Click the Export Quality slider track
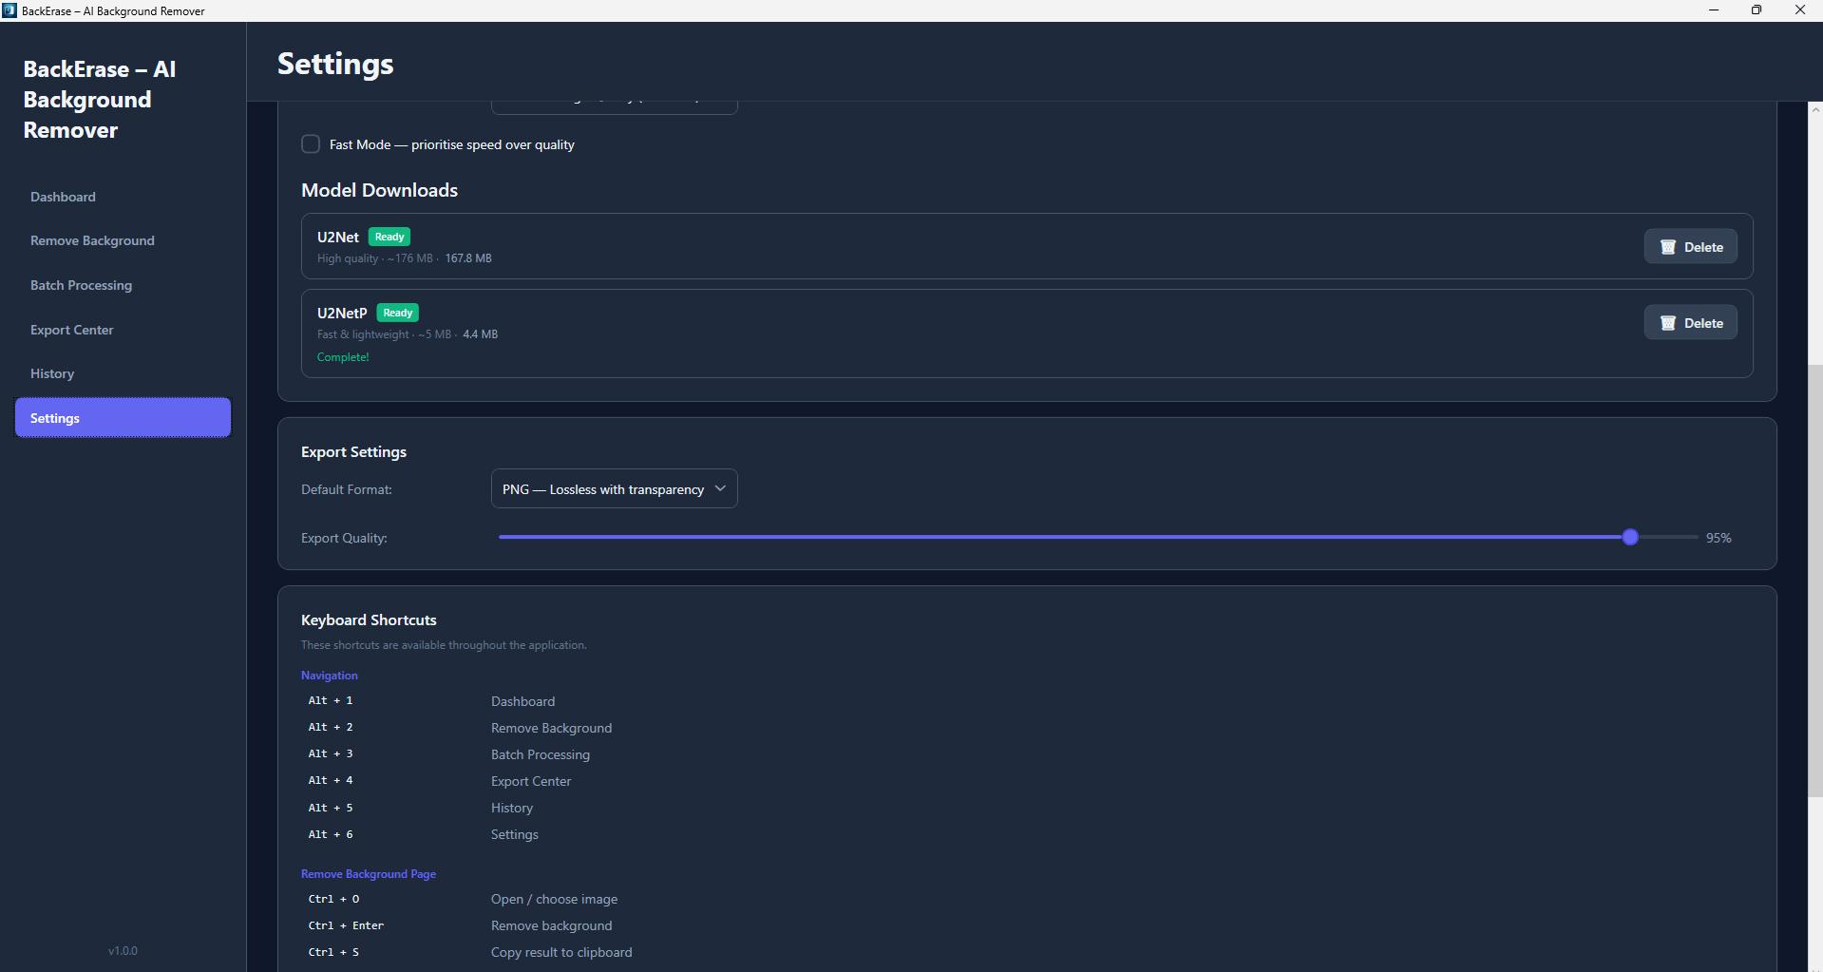This screenshot has width=1823, height=972. (1097, 537)
